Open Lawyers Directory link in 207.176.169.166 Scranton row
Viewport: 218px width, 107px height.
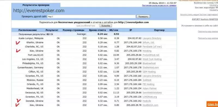pos(152,76)
